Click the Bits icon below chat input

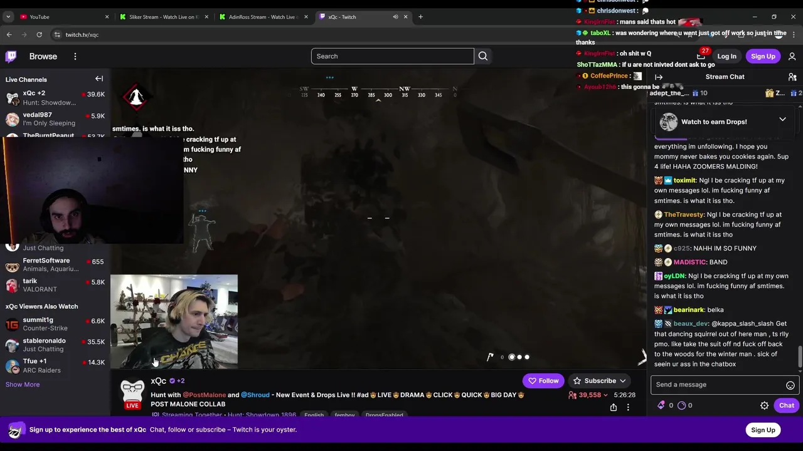[x=661, y=405]
